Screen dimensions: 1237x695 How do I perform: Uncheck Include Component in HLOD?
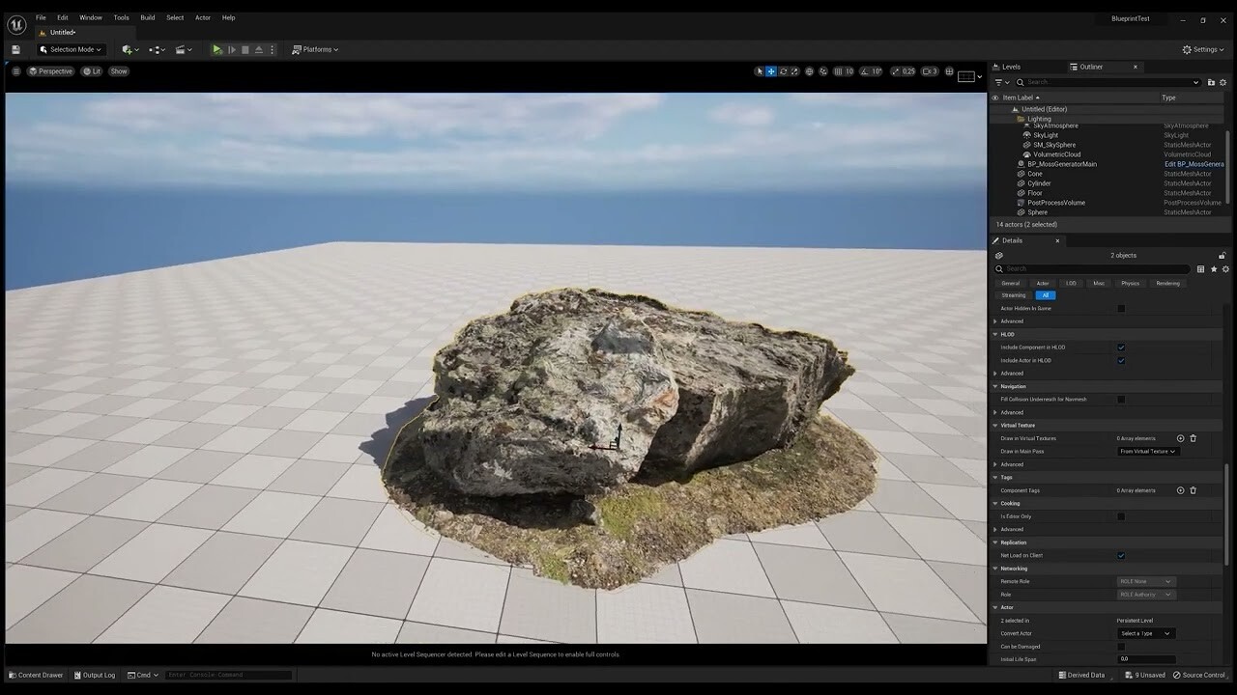[1121, 347]
